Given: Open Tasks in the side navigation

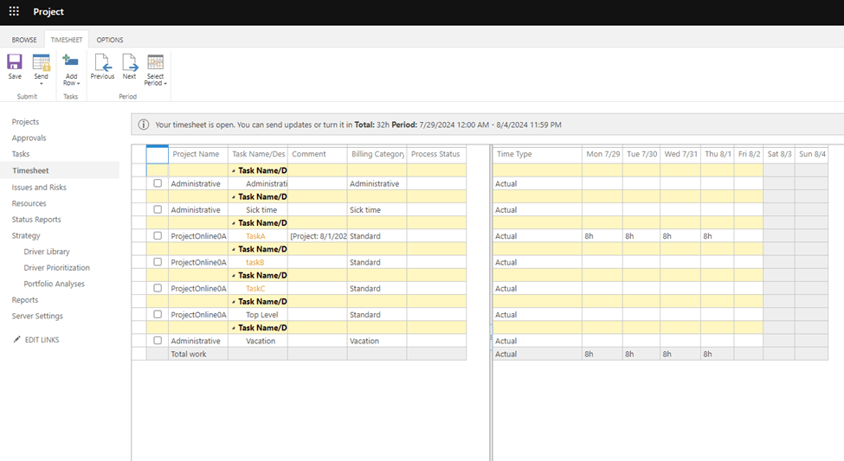Looking at the screenshot, I should 21,154.
